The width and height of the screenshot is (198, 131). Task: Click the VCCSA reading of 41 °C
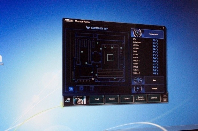click(x=156, y=64)
